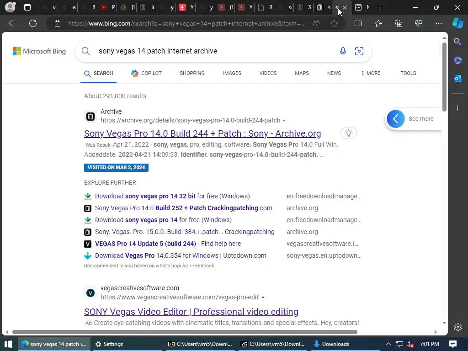Open Outlook in the sidebar
The image size is (468, 351).
pyautogui.click(x=457, y=79)
